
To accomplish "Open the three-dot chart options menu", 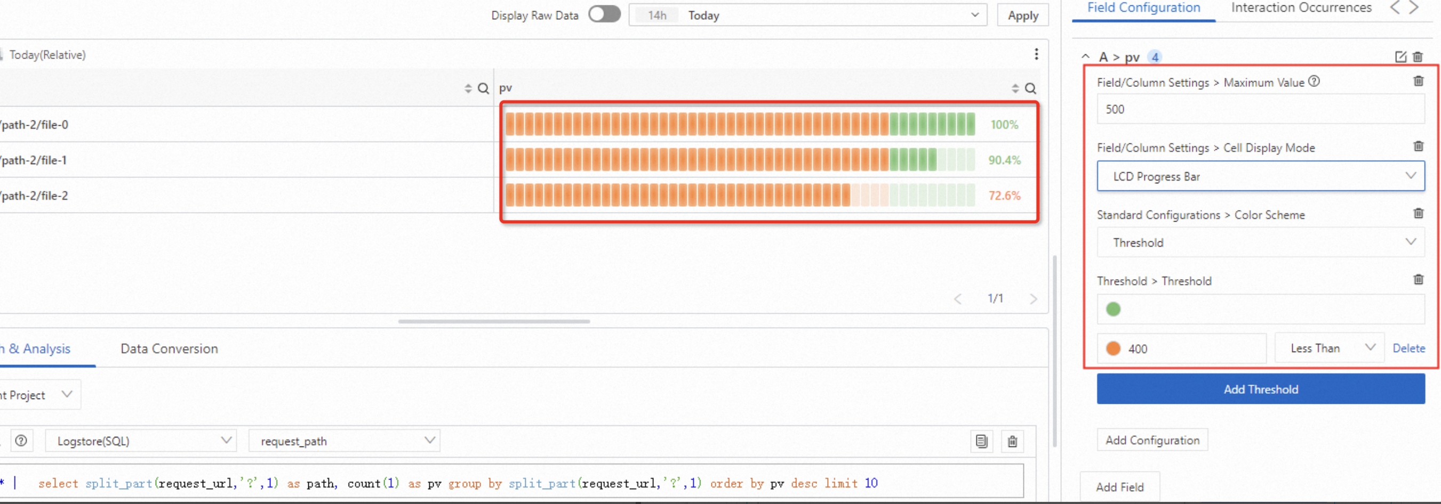I will coord(1036,54).
